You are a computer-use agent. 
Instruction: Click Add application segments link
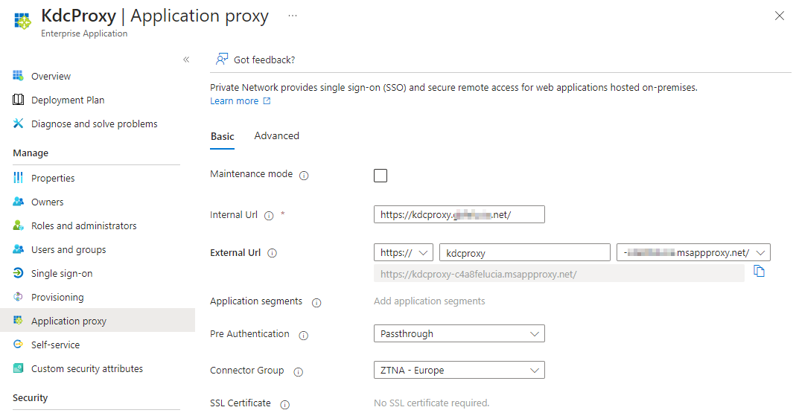(x=430, y=301)
